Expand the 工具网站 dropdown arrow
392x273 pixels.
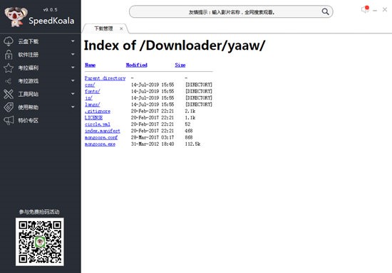click(x=73, y=94)
